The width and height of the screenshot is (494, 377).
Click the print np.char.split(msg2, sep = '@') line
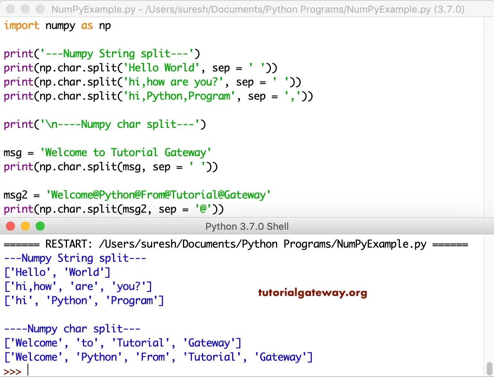coord(114,209)
